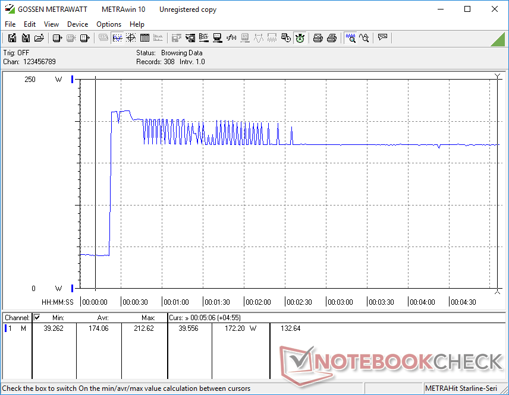Screen dimensions: 509x395
Task: Click the greyed disk export icon
Action: pyautogui.click(x=176, y=38)
